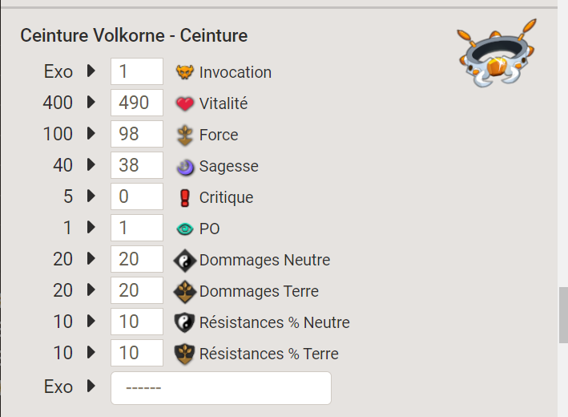Viewport: 568px width, 417px height.
Task: Click the purple moon Sagesse icon
Action: tap(185, 167)
